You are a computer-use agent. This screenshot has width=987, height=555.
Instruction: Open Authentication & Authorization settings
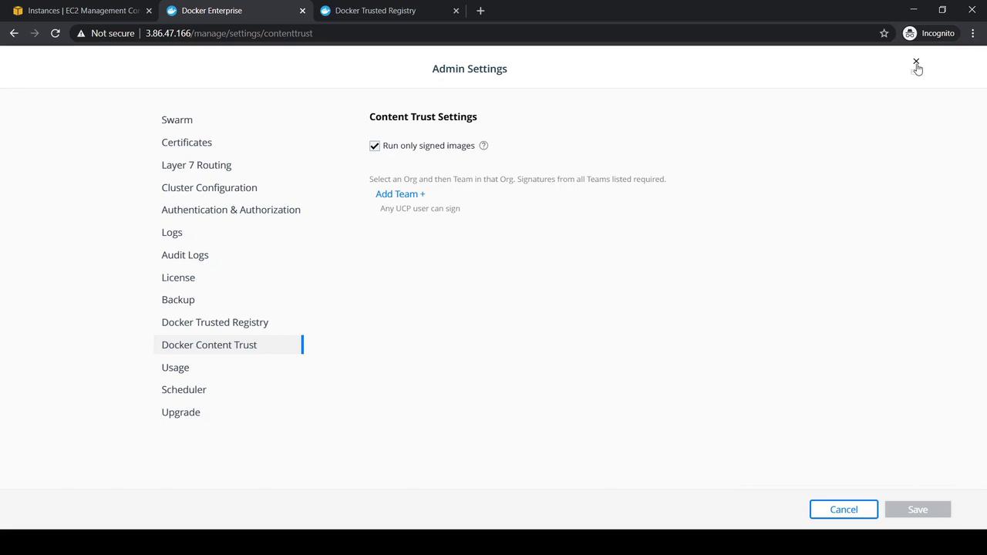(231, 210)
